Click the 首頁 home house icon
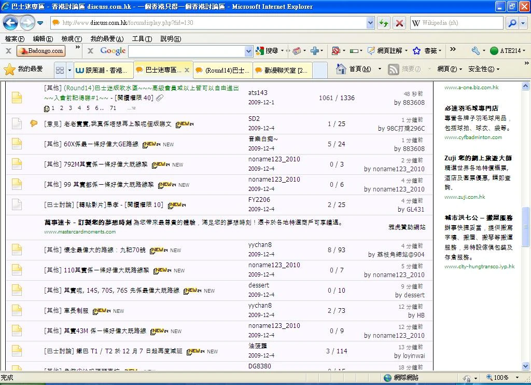The height and width of the screenshot is (385, 531). (341, 69)
